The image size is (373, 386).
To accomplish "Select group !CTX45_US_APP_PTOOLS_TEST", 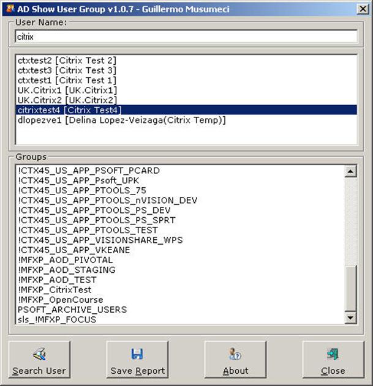I will [180, 230].
